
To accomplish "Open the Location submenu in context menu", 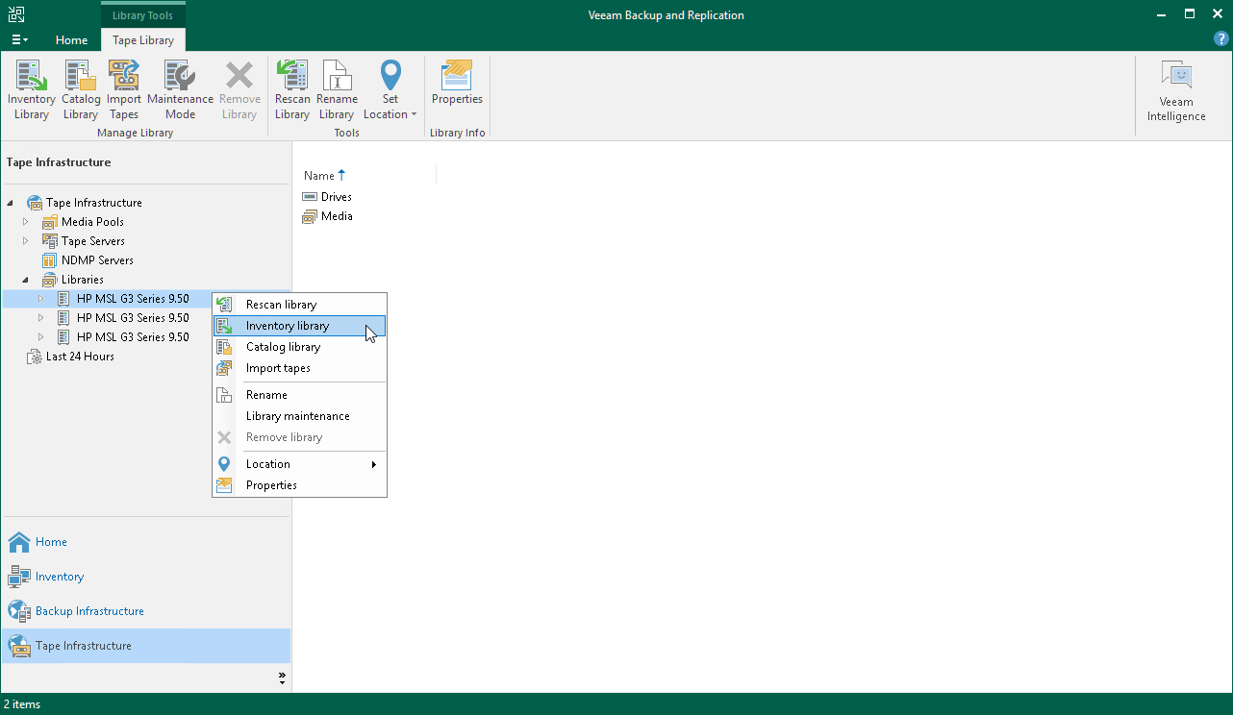I will point(299,464).
